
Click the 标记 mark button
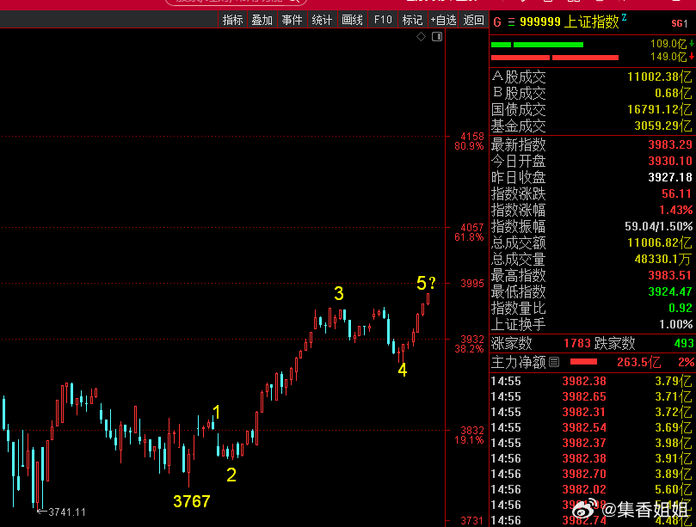412,20
